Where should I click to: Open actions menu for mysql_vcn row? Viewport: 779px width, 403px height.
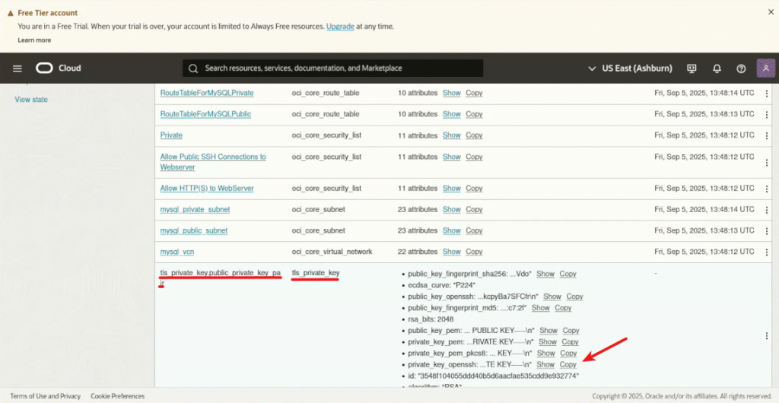[x=766, y=252]
